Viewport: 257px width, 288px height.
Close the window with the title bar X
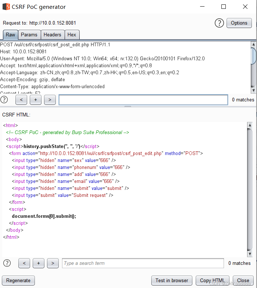(245, 7)
